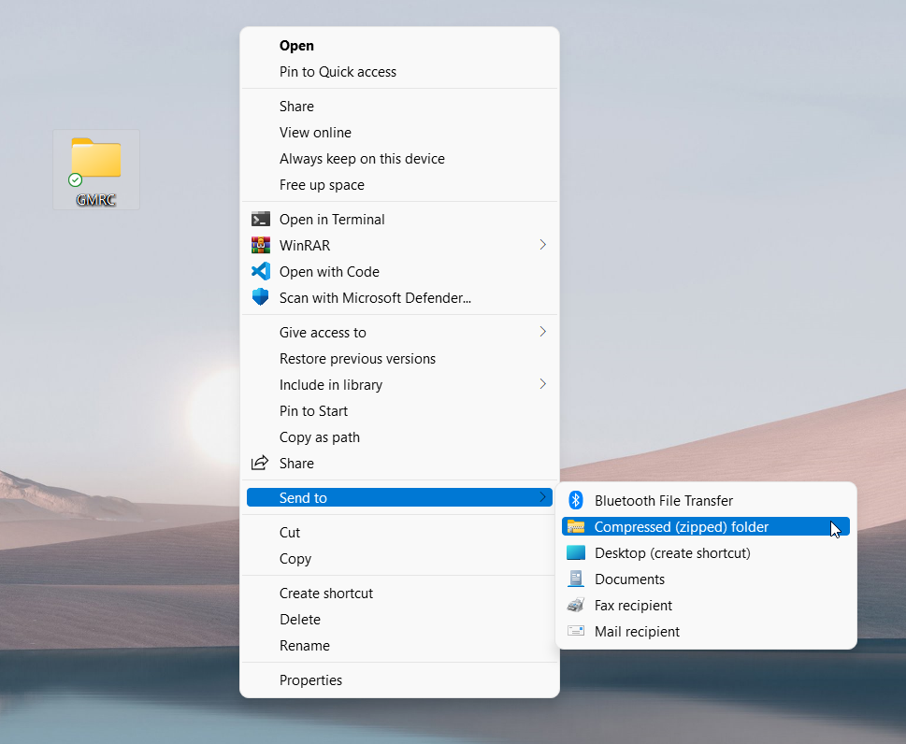Select the GMRC folder on desktop
The width and height of the screenshot is (906, 744).
pos(96,169)
